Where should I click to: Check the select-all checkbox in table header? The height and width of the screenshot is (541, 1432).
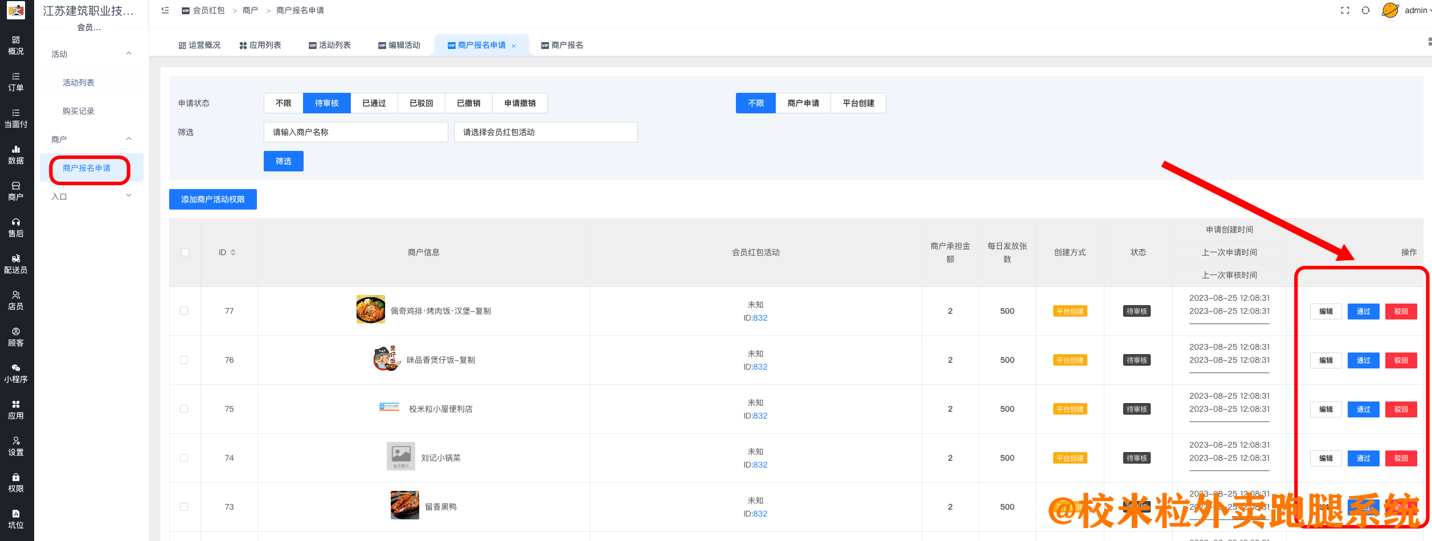pos(184,252)
